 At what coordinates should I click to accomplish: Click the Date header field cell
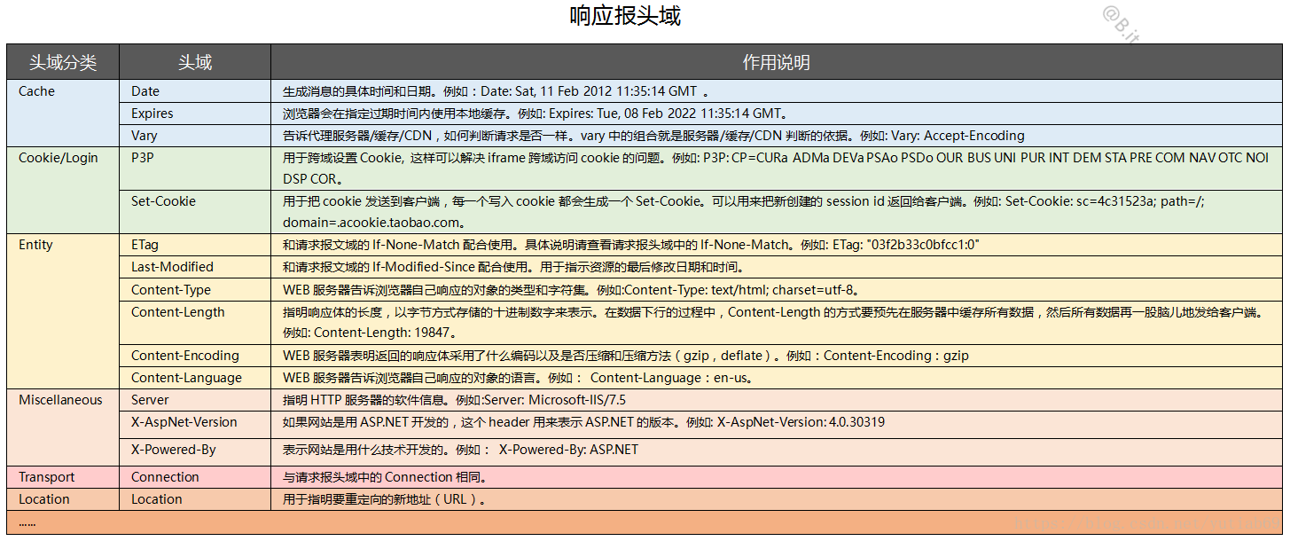[195, 91]
